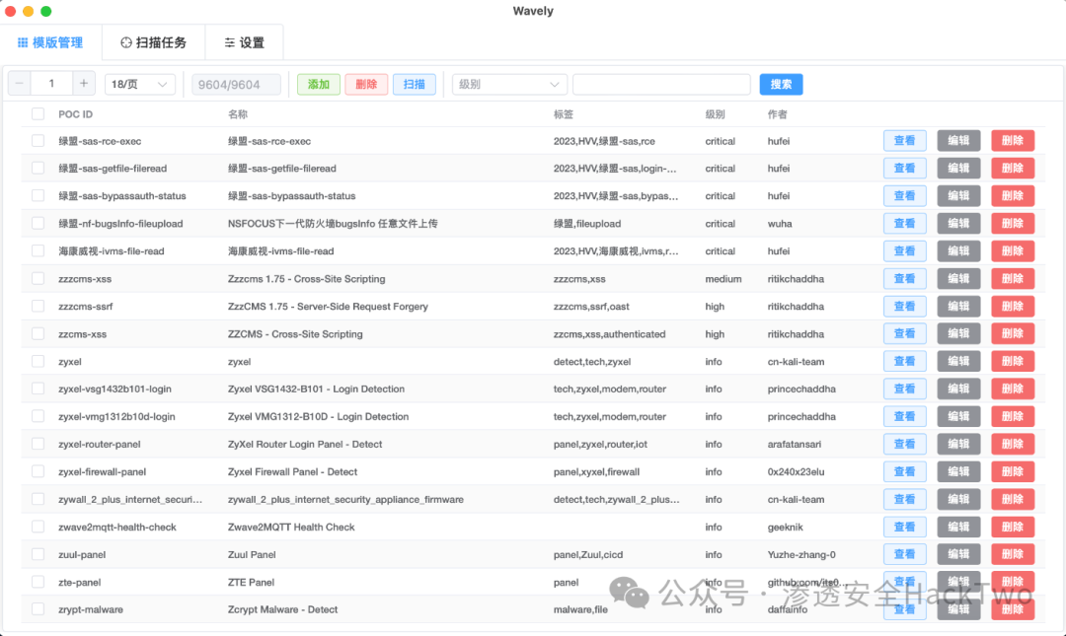Click author 'princechaddha' in zyxel-vsg1432b101-login row
This screenshot has height=636, width=1066.
click(x=801, y=389)
